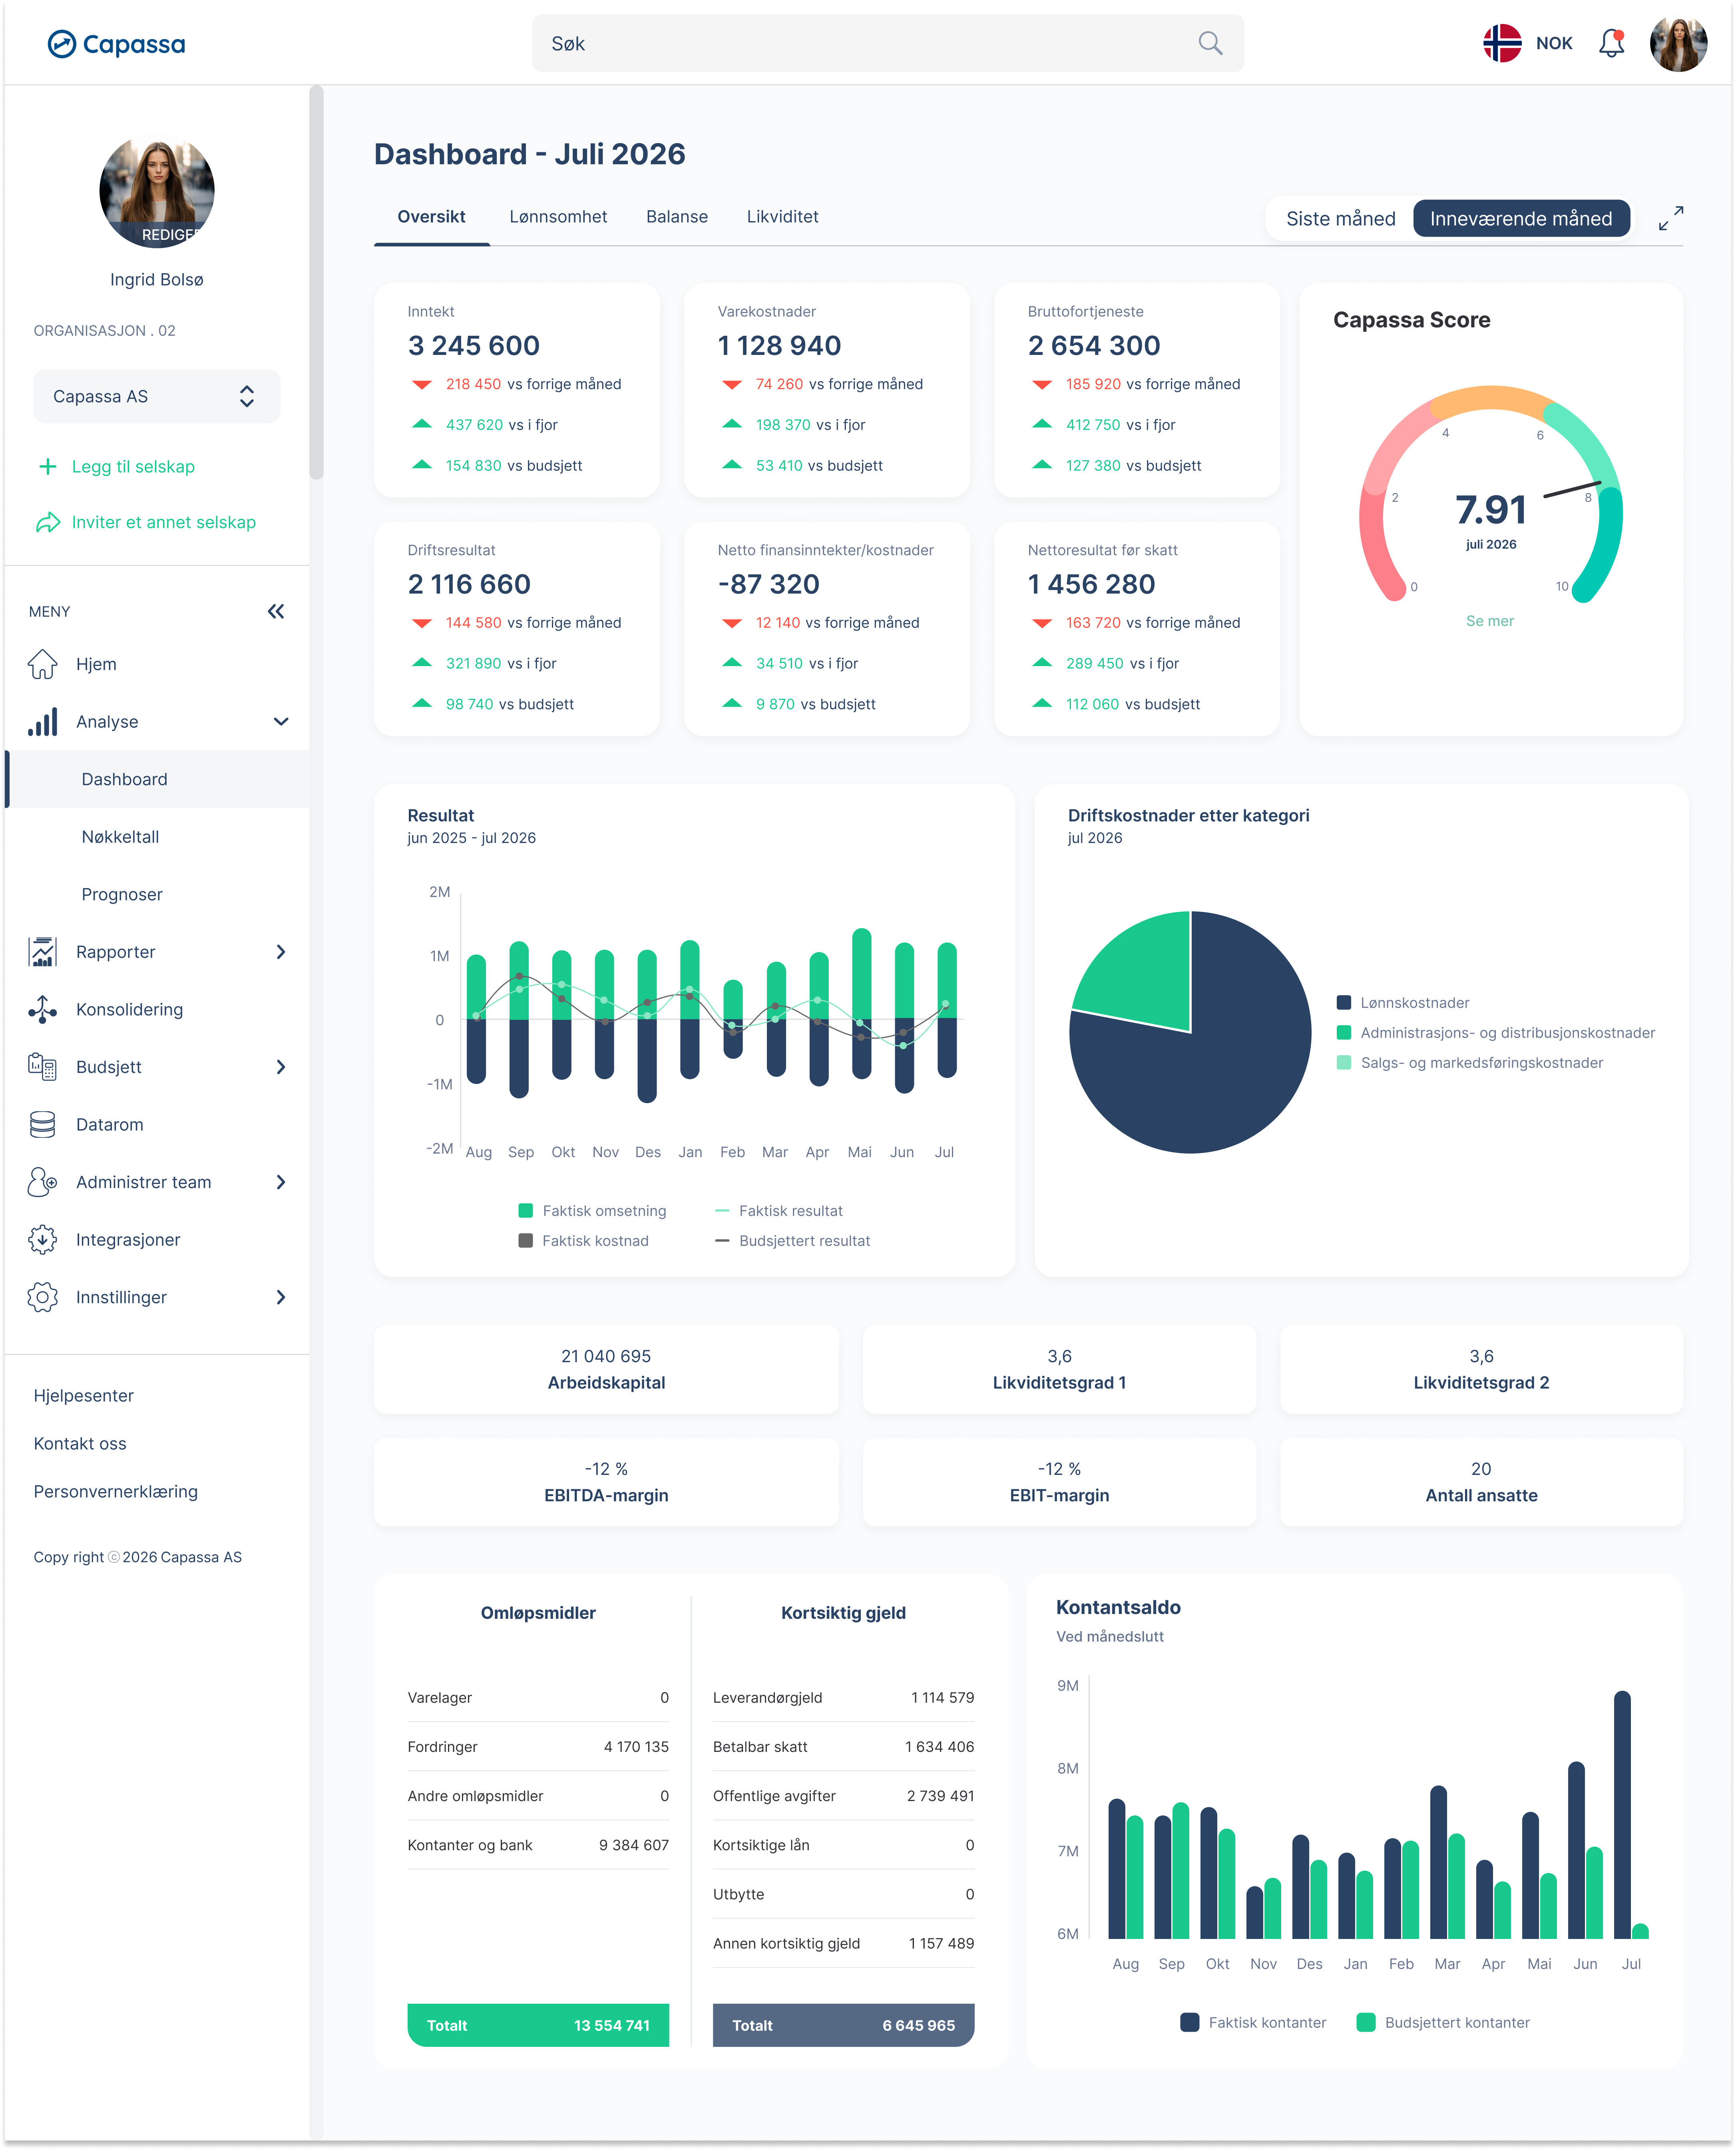Toggle Lønnskostnader pie legend entry
Image resolution: width=1736 pixels, height=2150 pixels.
pos(1403,1003)
